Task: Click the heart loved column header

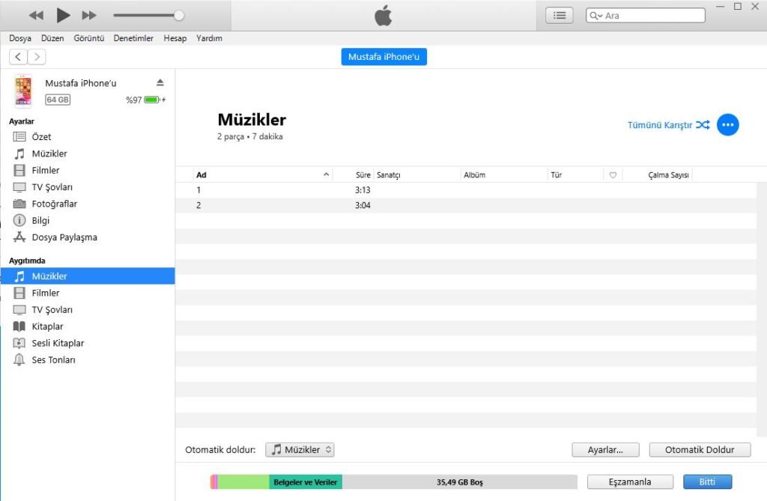Action: pos(613,174)
